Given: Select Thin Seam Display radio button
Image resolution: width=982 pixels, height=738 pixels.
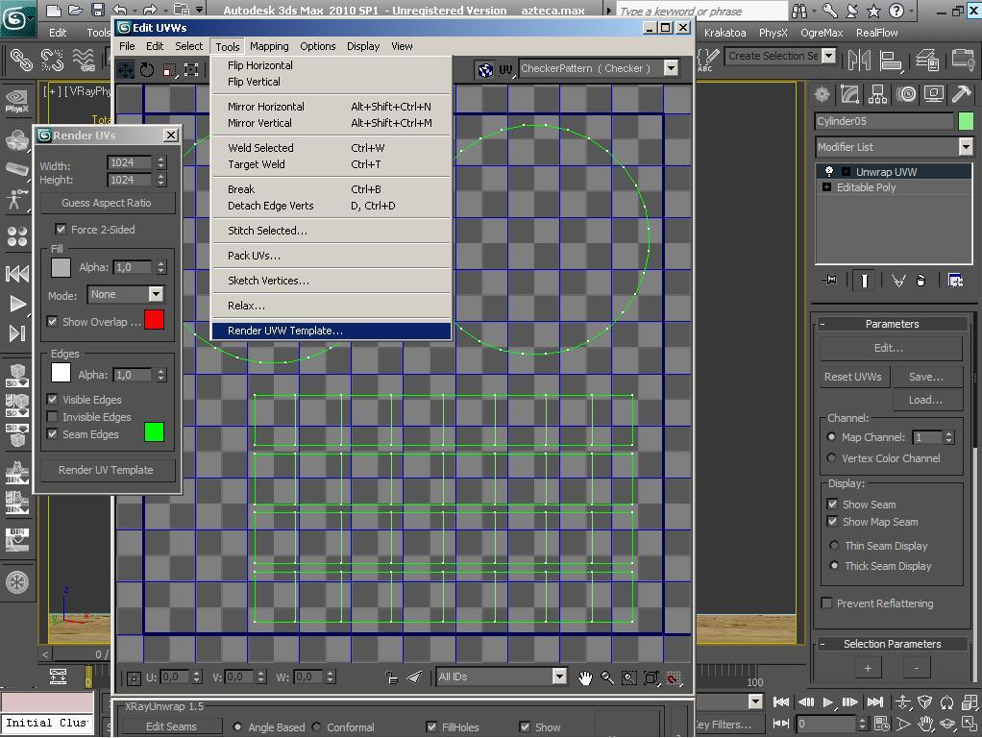Looking at the screenshot, I should [x=834, y=545].
